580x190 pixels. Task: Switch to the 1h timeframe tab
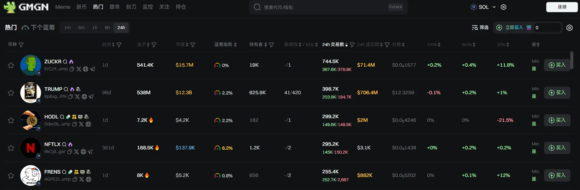coord(95,28)
